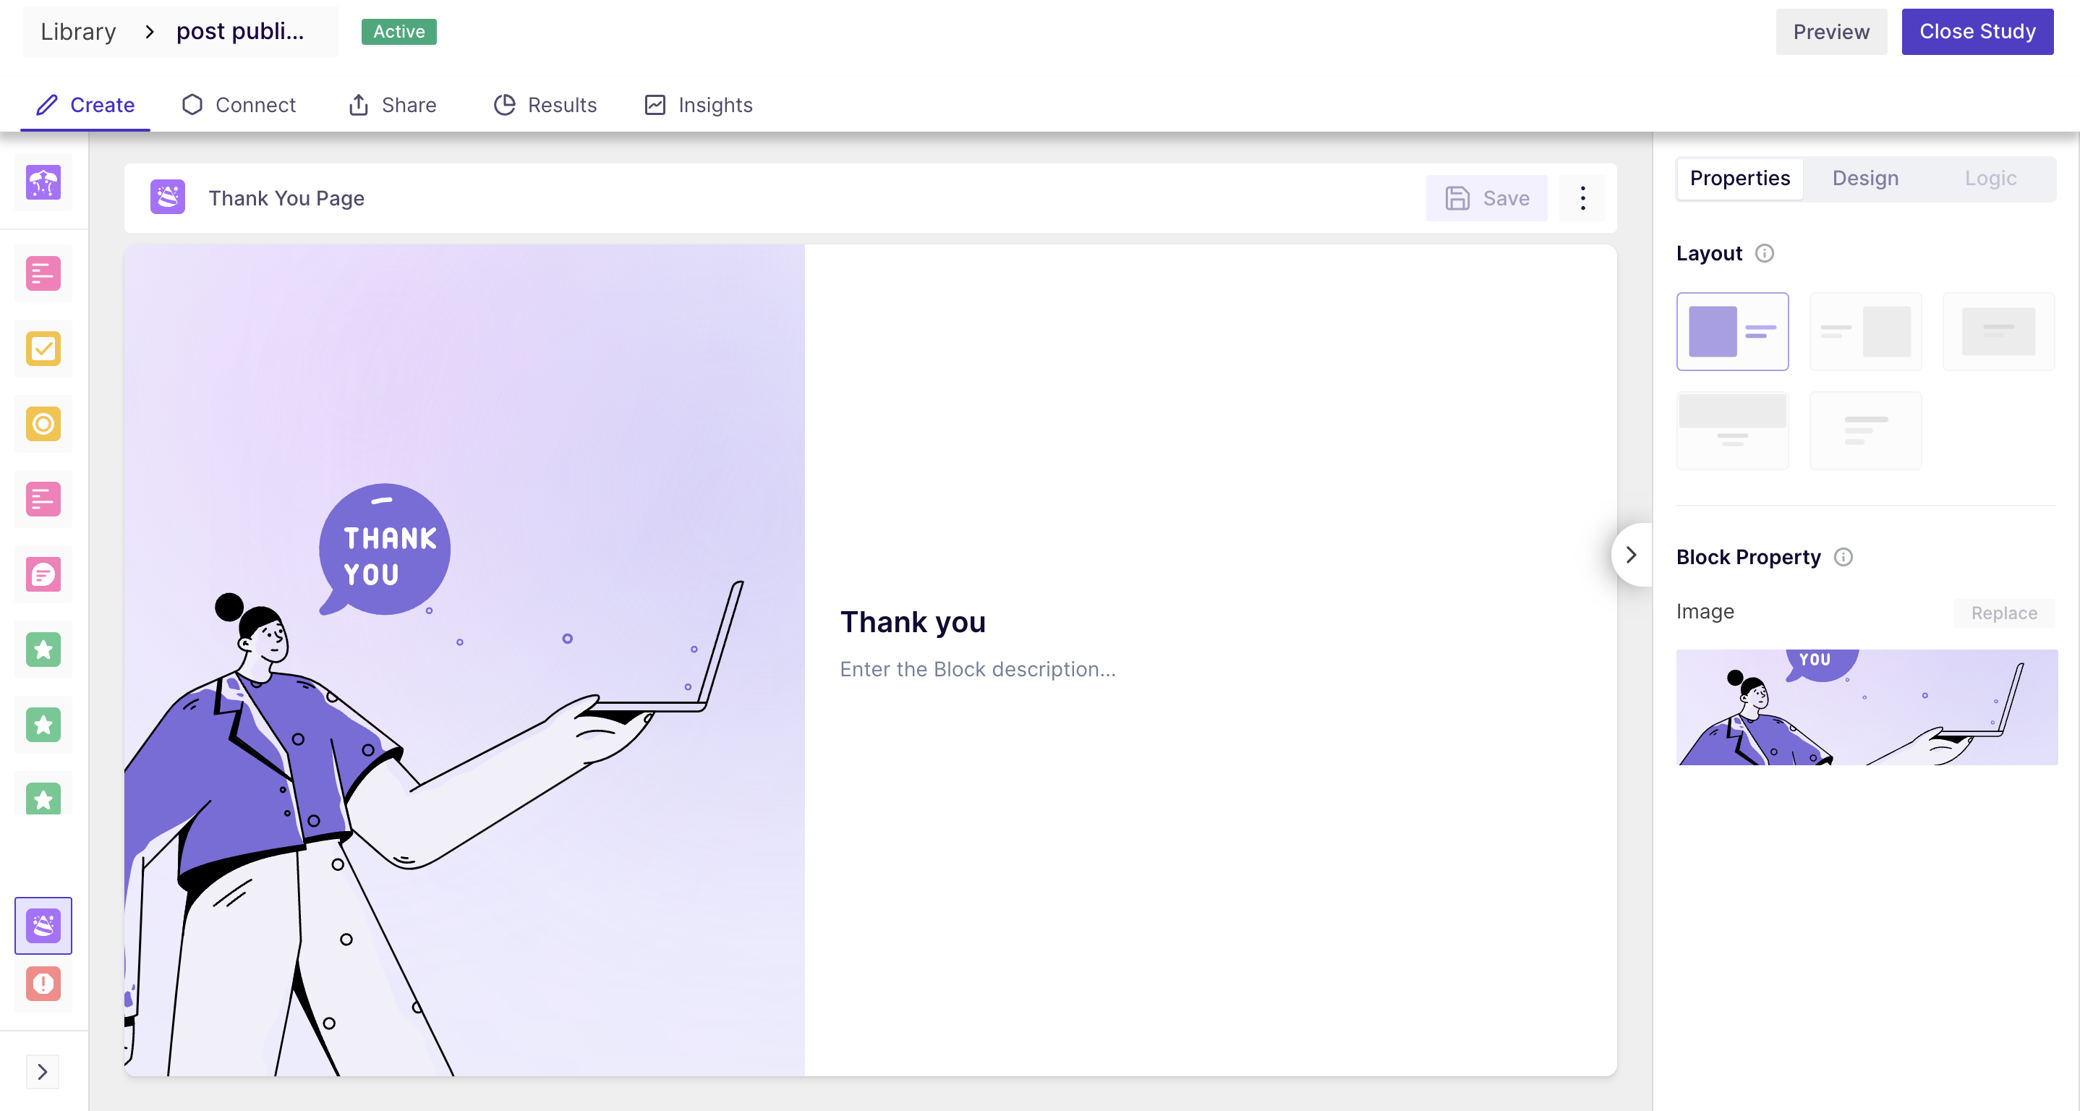Click the Block Property heading
2080x1111 pixels.
tap(1748, 557)
